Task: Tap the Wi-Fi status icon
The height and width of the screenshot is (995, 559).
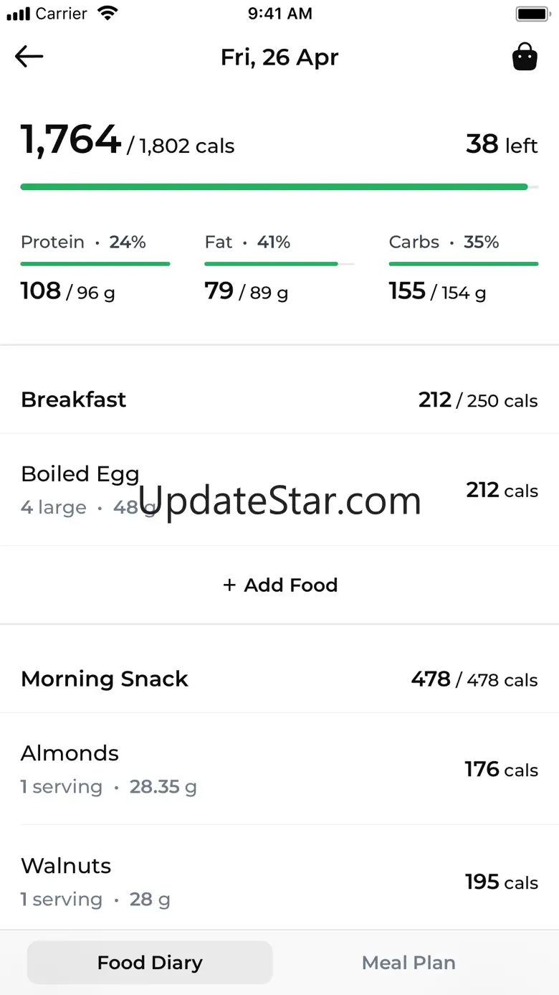Action: click(x=107, y=13)
